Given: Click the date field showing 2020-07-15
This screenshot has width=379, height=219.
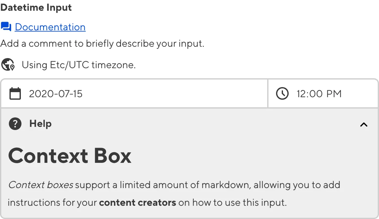Looking at the screenshot, I should coord(56,93).
